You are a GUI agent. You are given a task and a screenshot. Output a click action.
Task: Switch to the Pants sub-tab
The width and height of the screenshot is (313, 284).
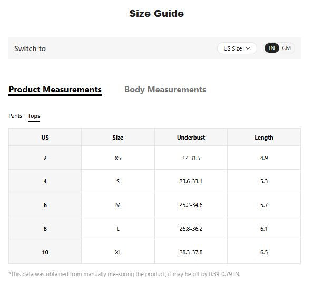click(x=15, y=116)
